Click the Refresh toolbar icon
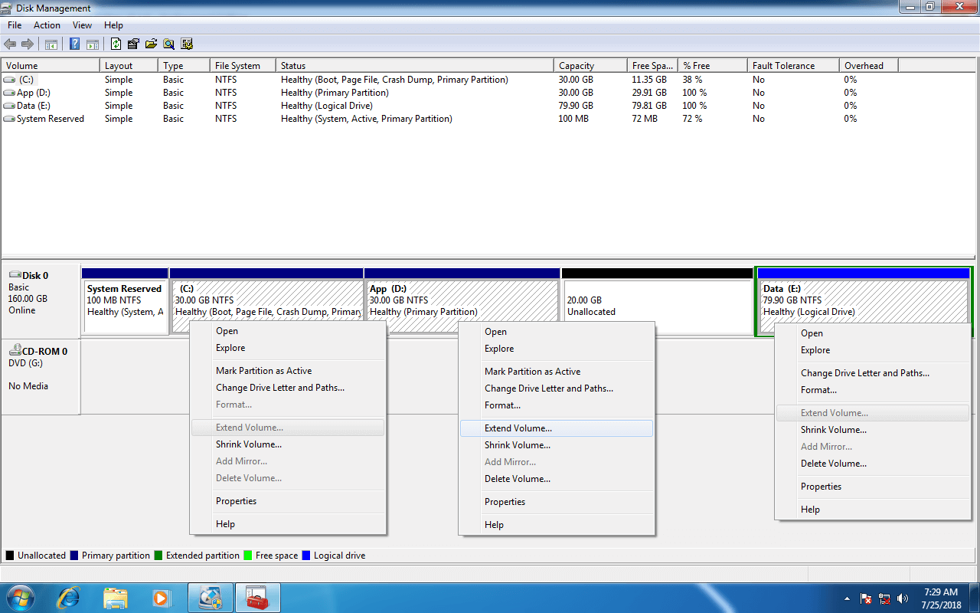The image size is (980, 613). coord(116,44)
